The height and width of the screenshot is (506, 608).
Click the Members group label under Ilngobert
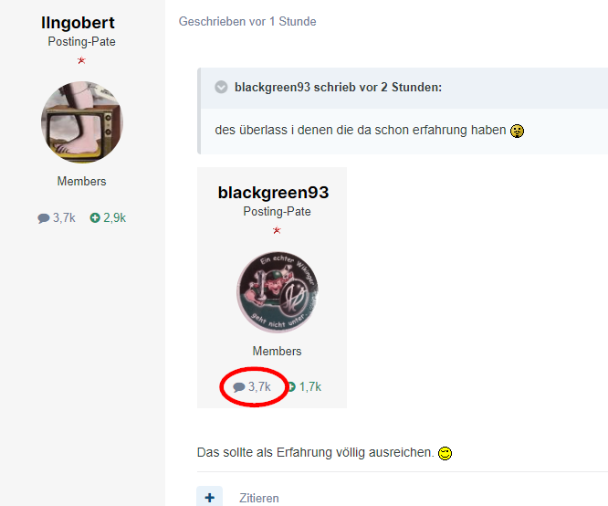point(82,181)
